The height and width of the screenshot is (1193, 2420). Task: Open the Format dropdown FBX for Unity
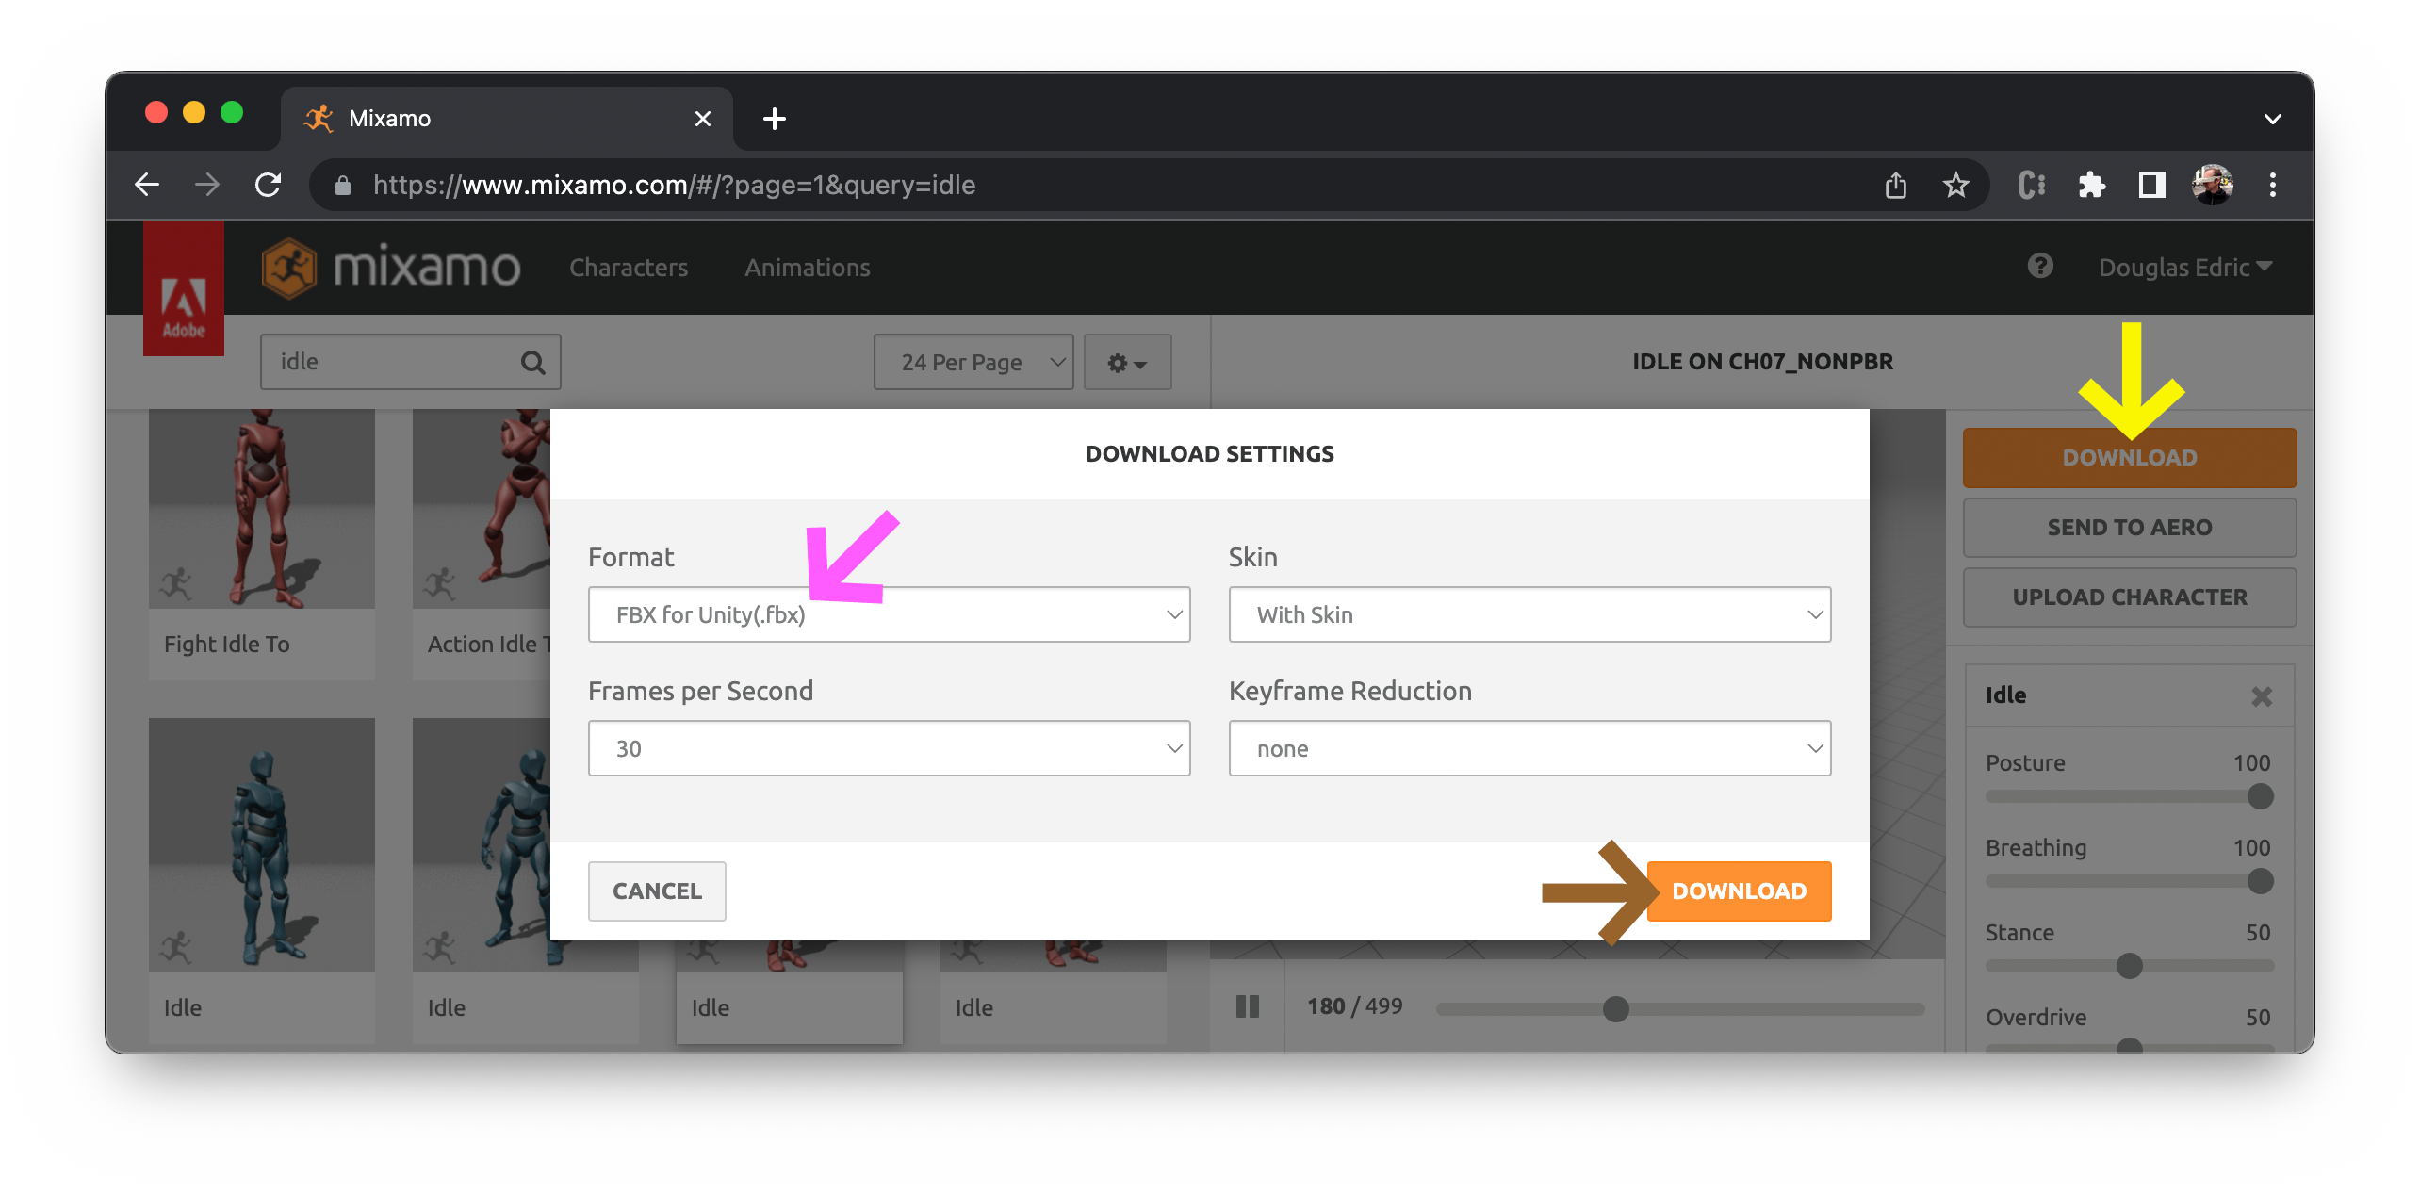click(889, 614)
